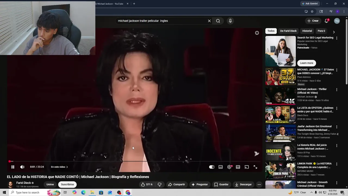Run search with the magnifier button
The height and width of the screenshot is (196, 348).
tap(218, 21)
